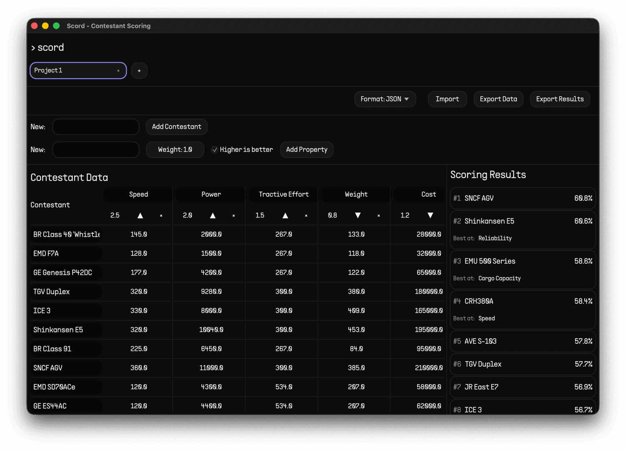Screen dimensions: 626x450
Task: Toggle Power higher-is-better arrow
Action: tap(213, 215)
